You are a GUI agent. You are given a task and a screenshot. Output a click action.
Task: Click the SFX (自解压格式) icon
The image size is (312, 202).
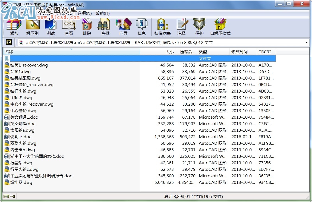(220, 24)
